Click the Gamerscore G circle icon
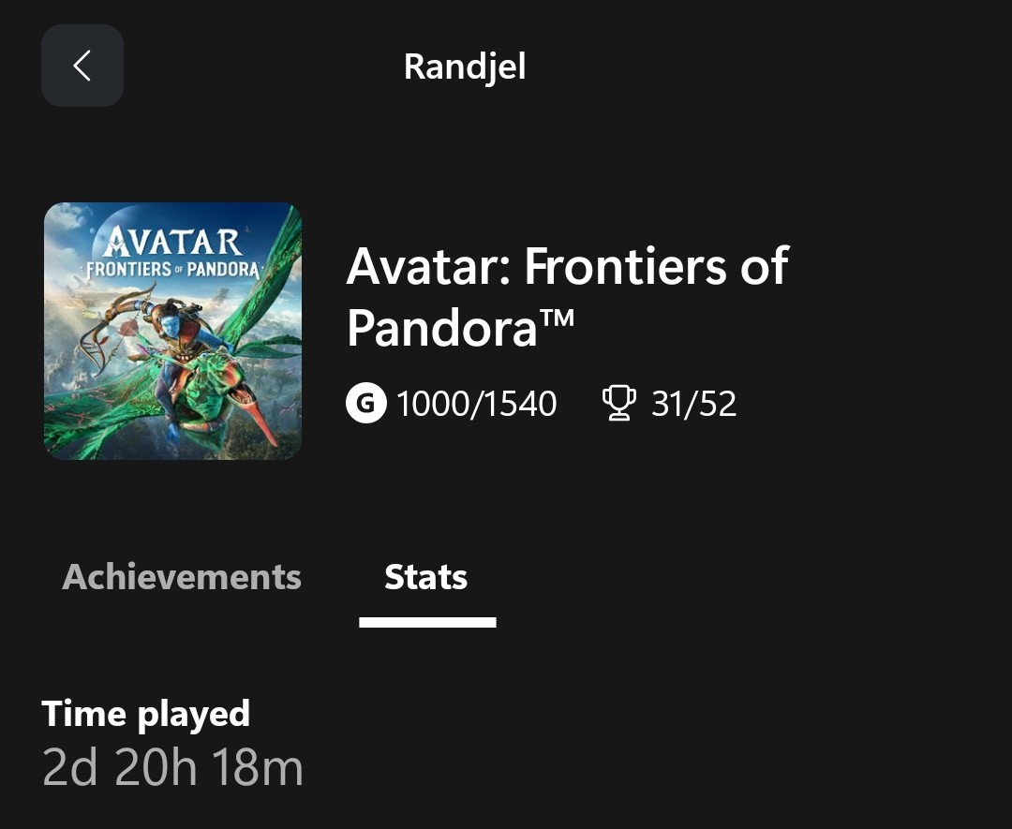1012x829 pixels. tap(365, 404)
